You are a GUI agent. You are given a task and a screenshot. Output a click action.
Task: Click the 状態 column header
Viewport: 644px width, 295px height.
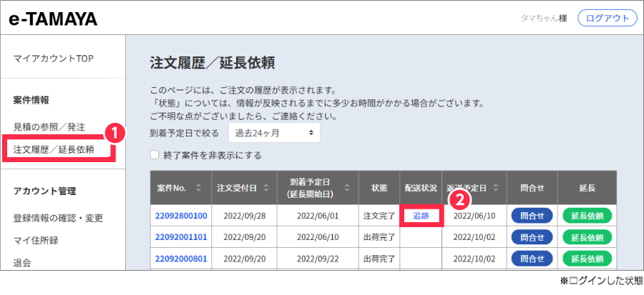point(379,188)
